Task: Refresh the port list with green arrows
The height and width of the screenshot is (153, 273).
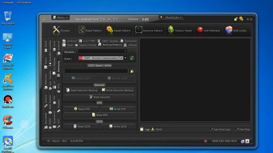Action: tap(132, 58)
